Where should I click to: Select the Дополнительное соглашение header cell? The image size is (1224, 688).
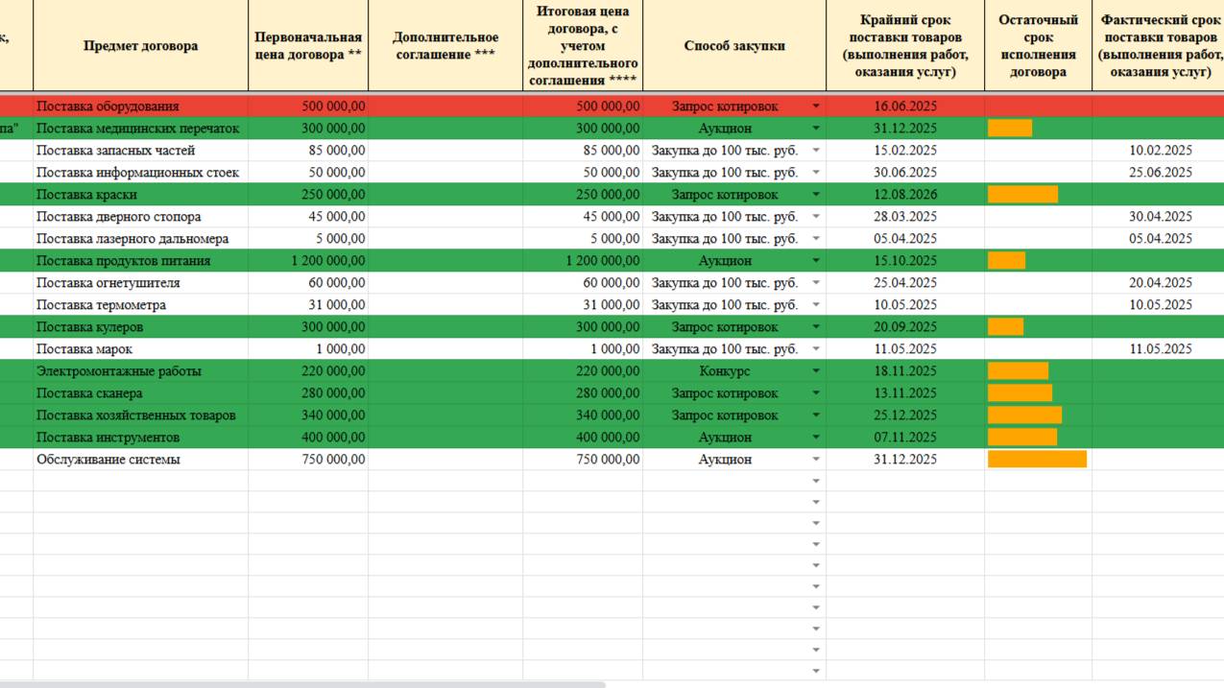point(445,46)
